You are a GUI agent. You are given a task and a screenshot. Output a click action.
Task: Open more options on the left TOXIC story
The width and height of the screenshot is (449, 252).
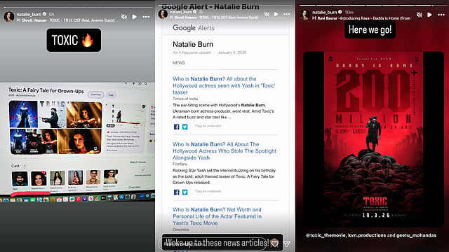click(x=146, y=17)
